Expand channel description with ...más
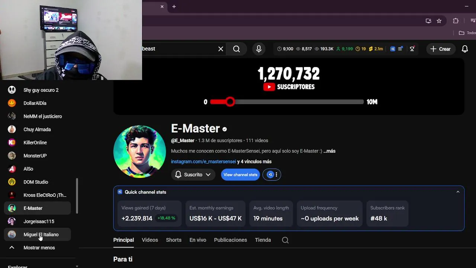Viewport: 476px width, 268px height. click(329, 151)
